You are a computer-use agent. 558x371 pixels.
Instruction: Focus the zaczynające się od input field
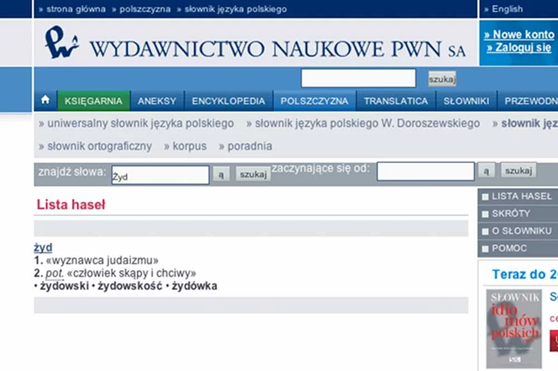pyautogui.click(x=426, y=171)
